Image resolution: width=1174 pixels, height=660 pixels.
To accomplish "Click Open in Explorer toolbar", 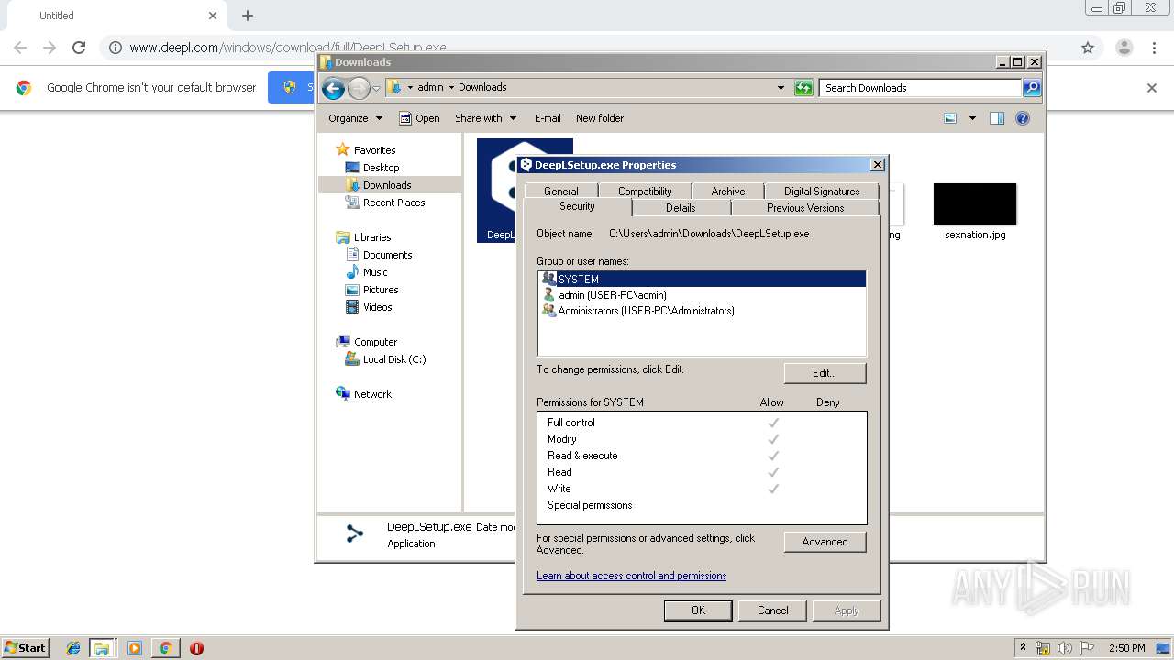I will [x=420, y=118].
